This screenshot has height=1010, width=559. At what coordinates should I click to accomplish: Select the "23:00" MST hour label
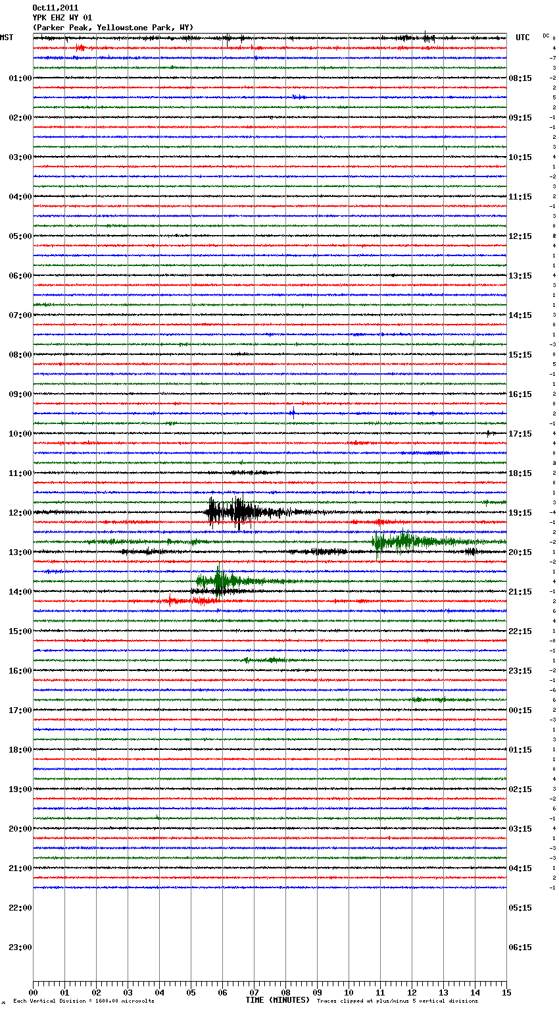click(x=20, y=947)
